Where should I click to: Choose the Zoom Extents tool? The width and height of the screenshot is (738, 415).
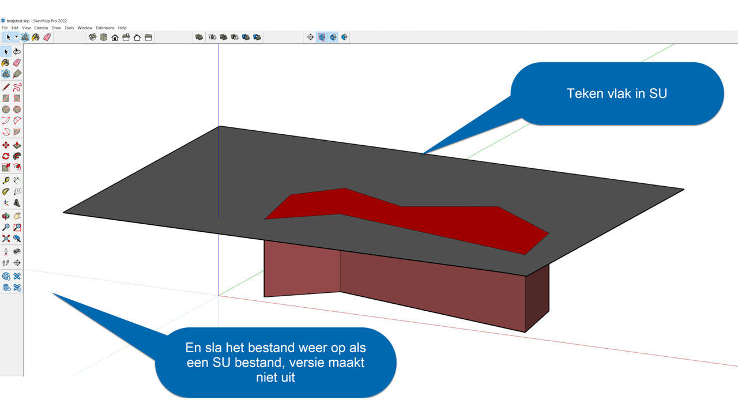click(6, 239)
